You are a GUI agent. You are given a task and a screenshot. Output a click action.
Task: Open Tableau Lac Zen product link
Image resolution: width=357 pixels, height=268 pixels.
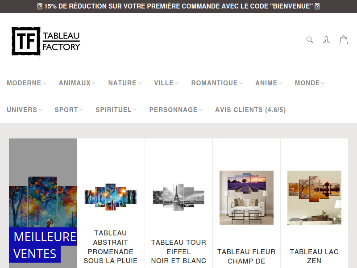point(314,256)
